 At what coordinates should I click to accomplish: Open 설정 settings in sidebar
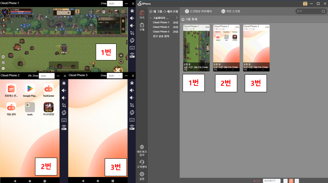142,176
